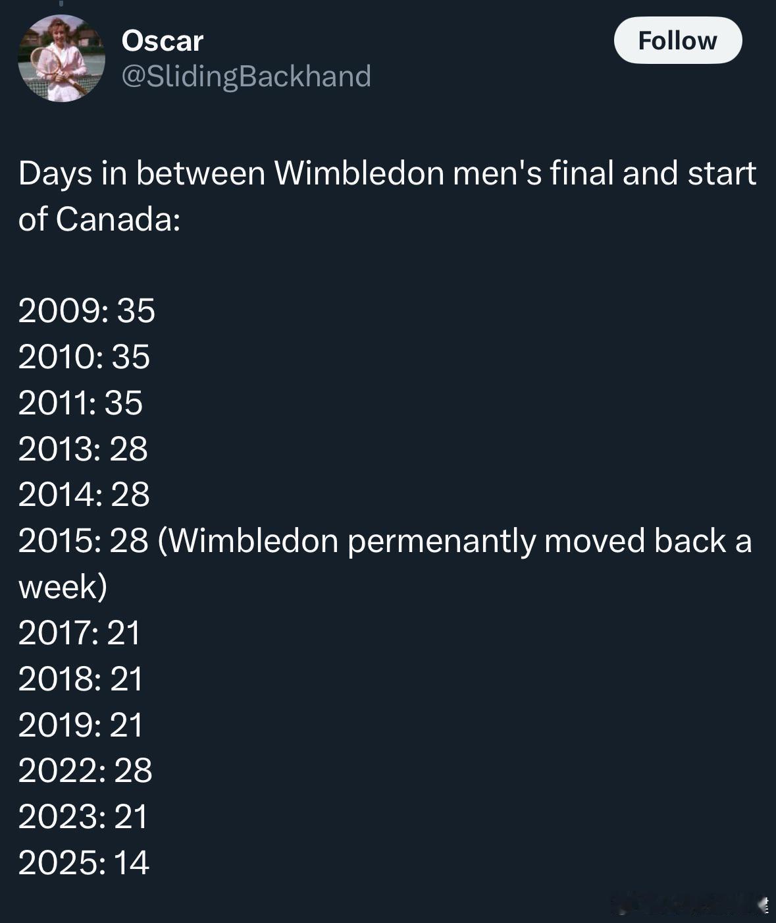Click the 2009: 35 line
Image resolution: width=776 pixels, height=923 pixels.
coord(87,310)
